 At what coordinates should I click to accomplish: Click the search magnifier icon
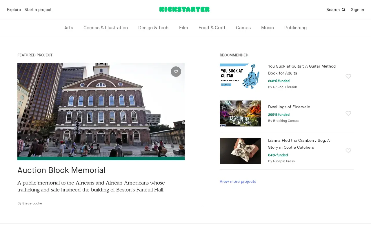pyautogui.click(x=343, y=10)
